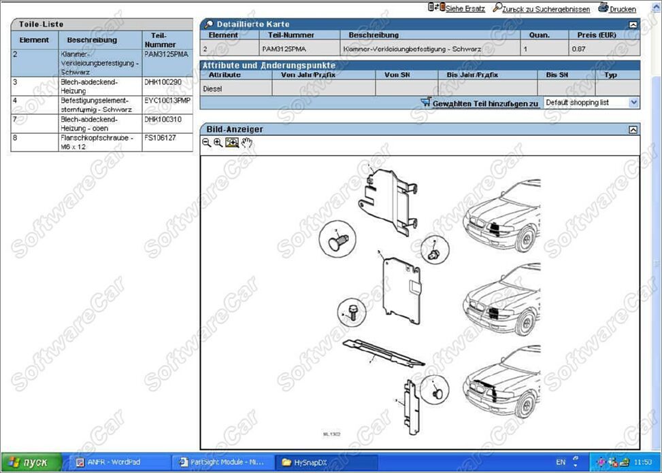Collapse the Detaillierte Karte panel
This screenshot has height=473, width=662.
pos(633,24)
